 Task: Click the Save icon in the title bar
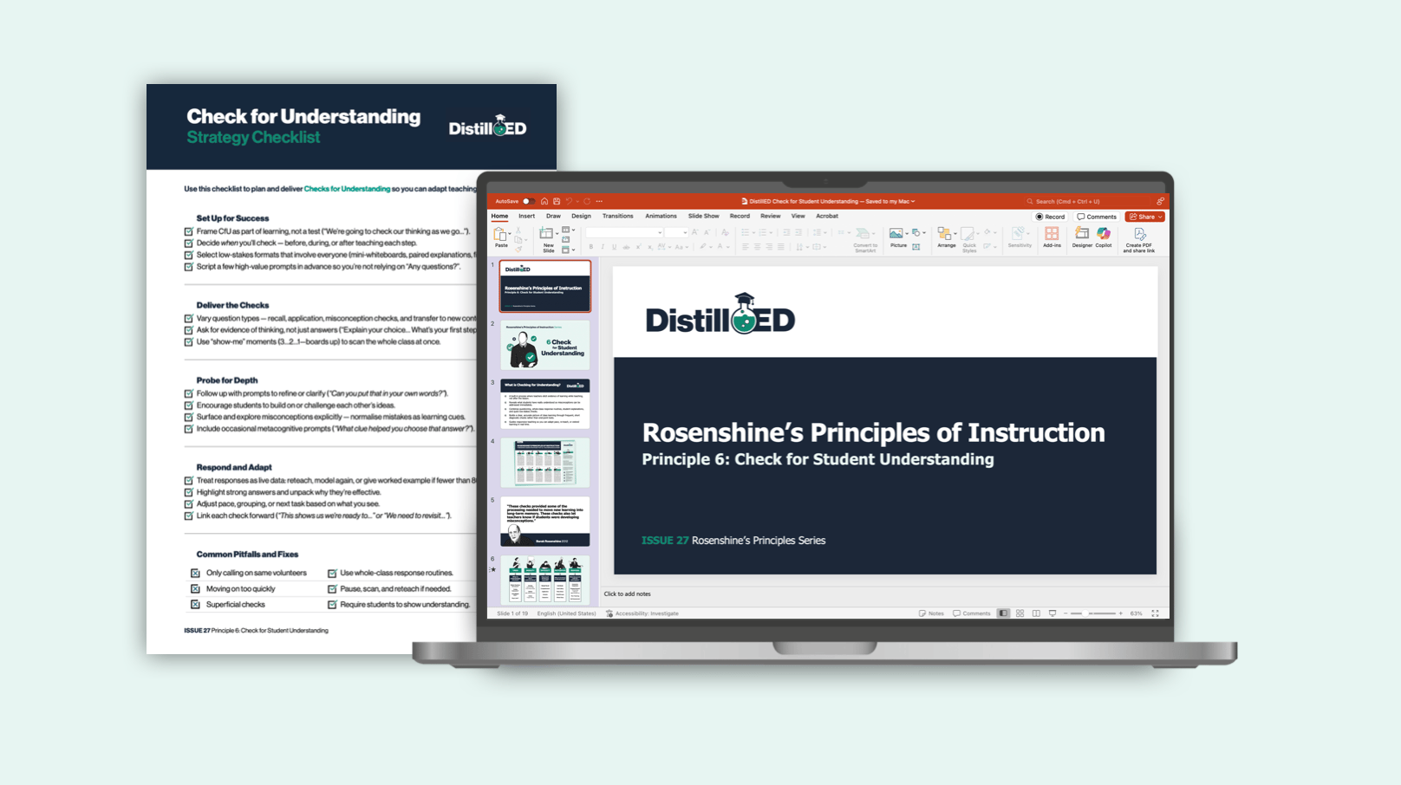pyautogui.click(x=557, y=201)
